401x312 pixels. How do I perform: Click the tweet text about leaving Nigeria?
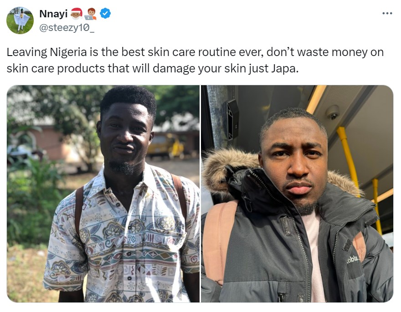click(x=195, y=60)
